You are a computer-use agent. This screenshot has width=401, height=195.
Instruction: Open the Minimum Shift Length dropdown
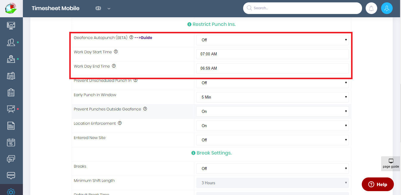point(272,183)
